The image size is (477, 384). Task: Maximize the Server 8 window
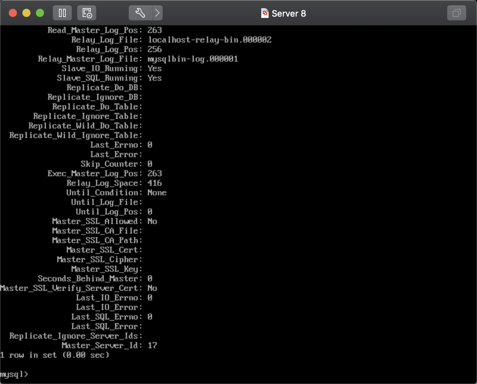[40, 13]
